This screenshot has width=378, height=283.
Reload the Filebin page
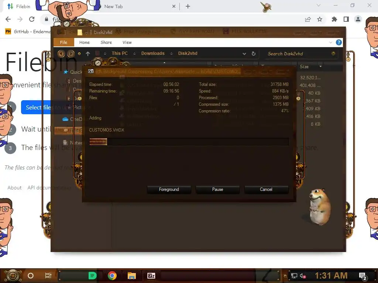[x=32, y=19]
